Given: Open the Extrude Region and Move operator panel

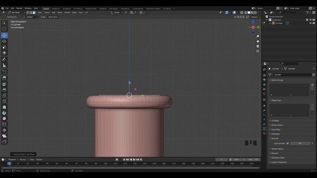Looking at the screenshot, I should pos(23,154).
